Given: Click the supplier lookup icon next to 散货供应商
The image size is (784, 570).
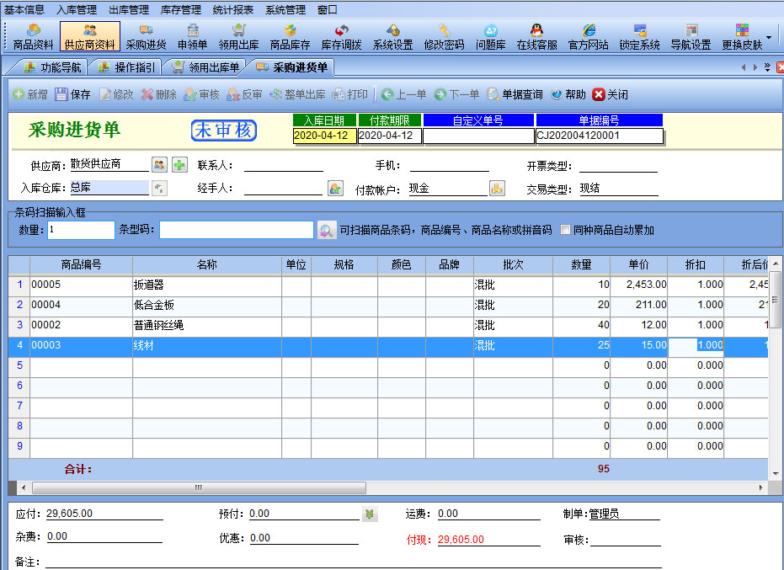Looking at the screenshot, I should coord(159,165).
